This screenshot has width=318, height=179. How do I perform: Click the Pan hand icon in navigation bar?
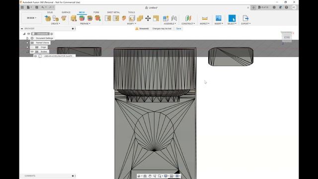tap(150, 176)
